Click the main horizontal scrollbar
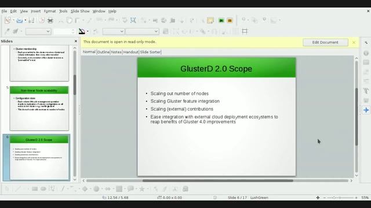Screen dimensions: 371x208 click(x=217, y=181)
